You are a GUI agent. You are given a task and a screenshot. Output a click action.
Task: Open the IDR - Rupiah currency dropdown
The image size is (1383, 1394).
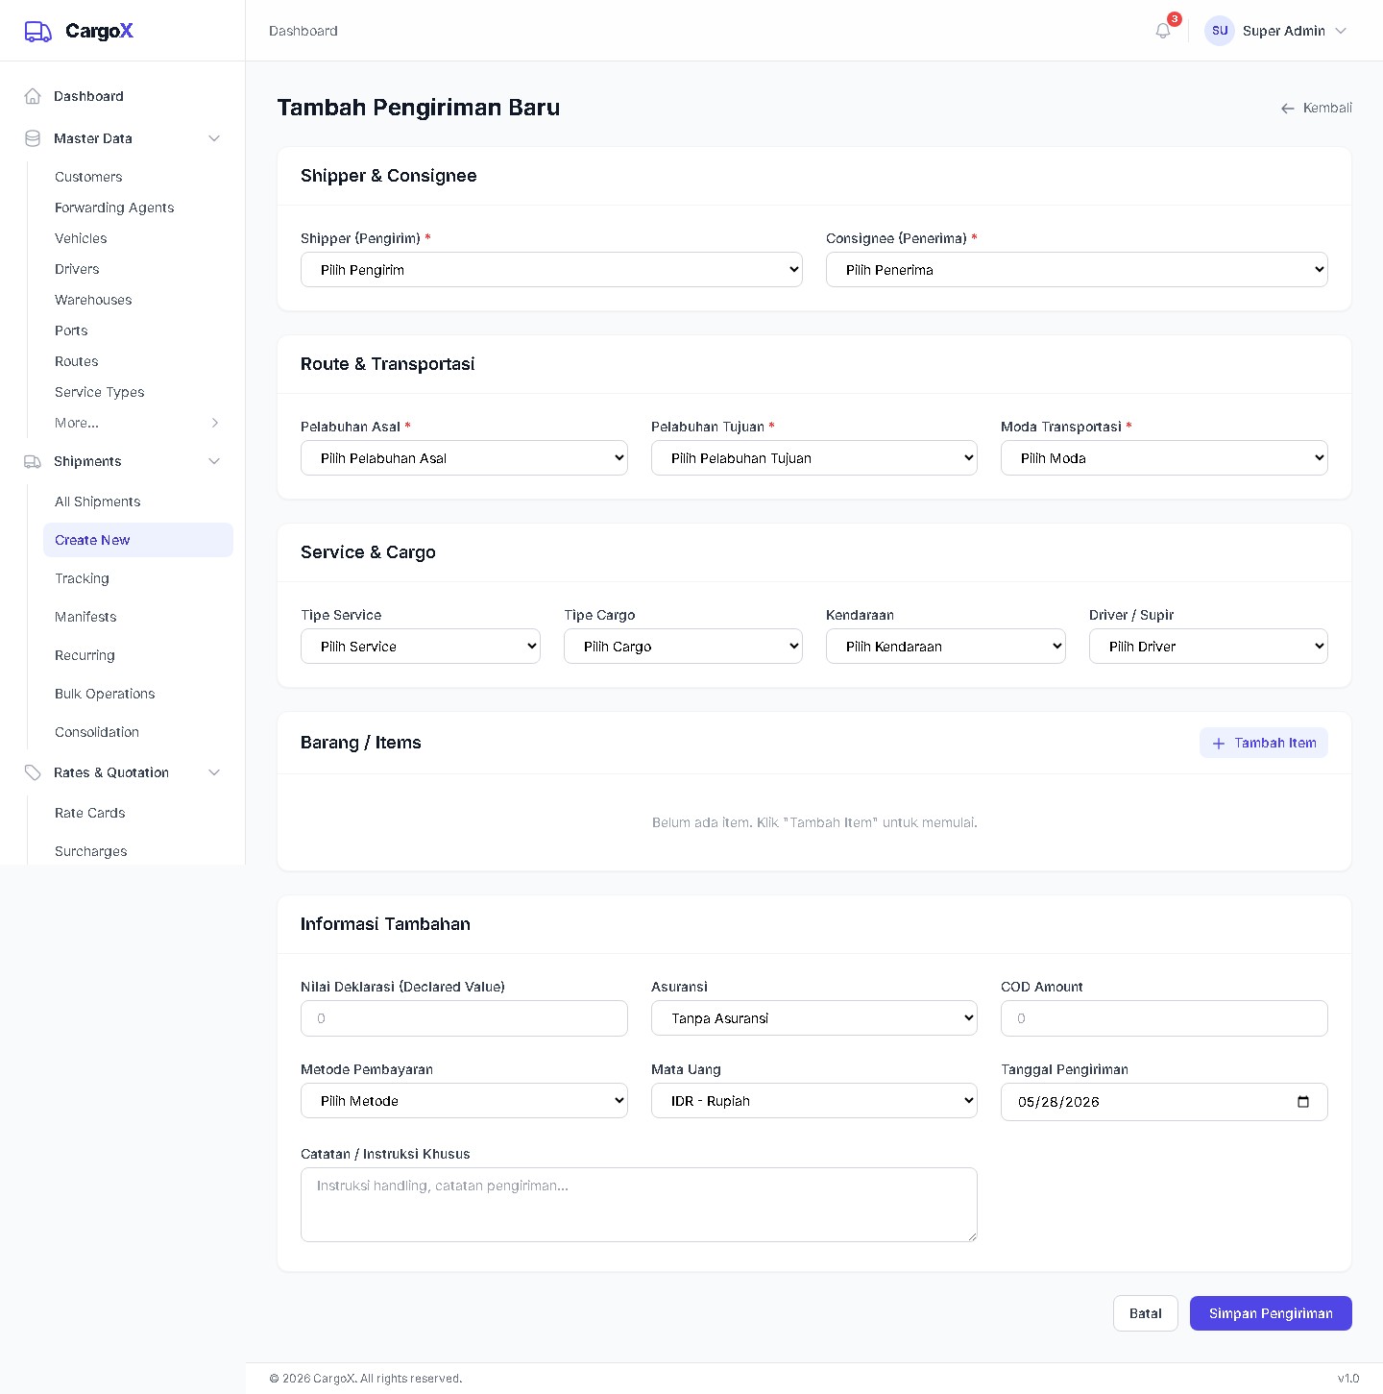click(x=814, y=1101)
